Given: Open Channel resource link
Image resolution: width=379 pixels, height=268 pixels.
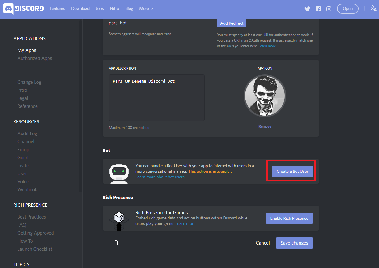Looking at the screenshot, I should [26, 142].
